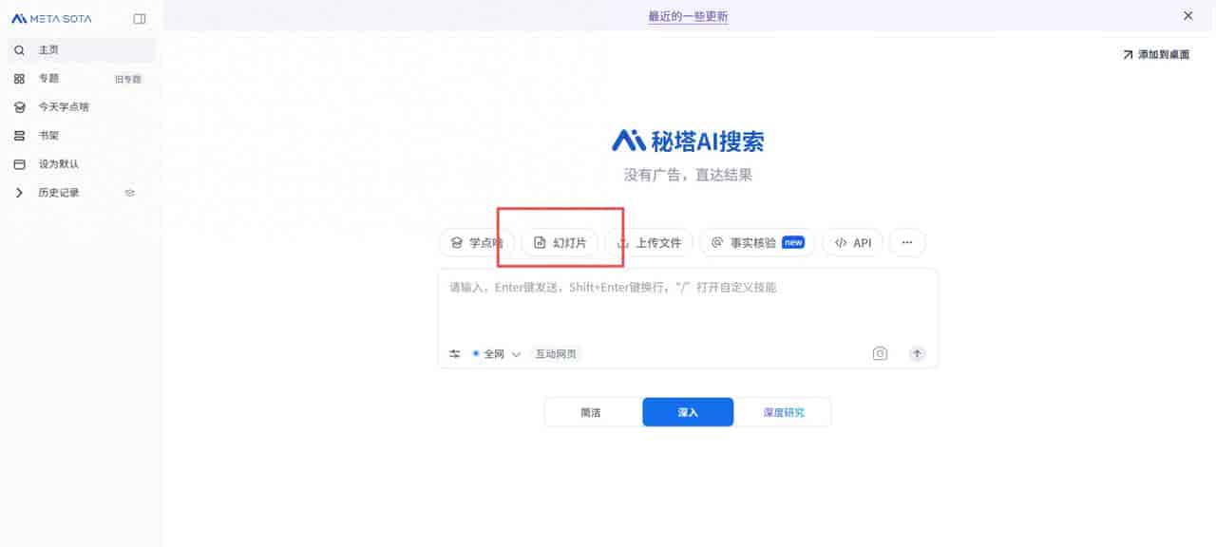Screen dimensions: 1216x547
Task: Click the META SOTA logo in the sidebar
Action: (x=51, y=18)
